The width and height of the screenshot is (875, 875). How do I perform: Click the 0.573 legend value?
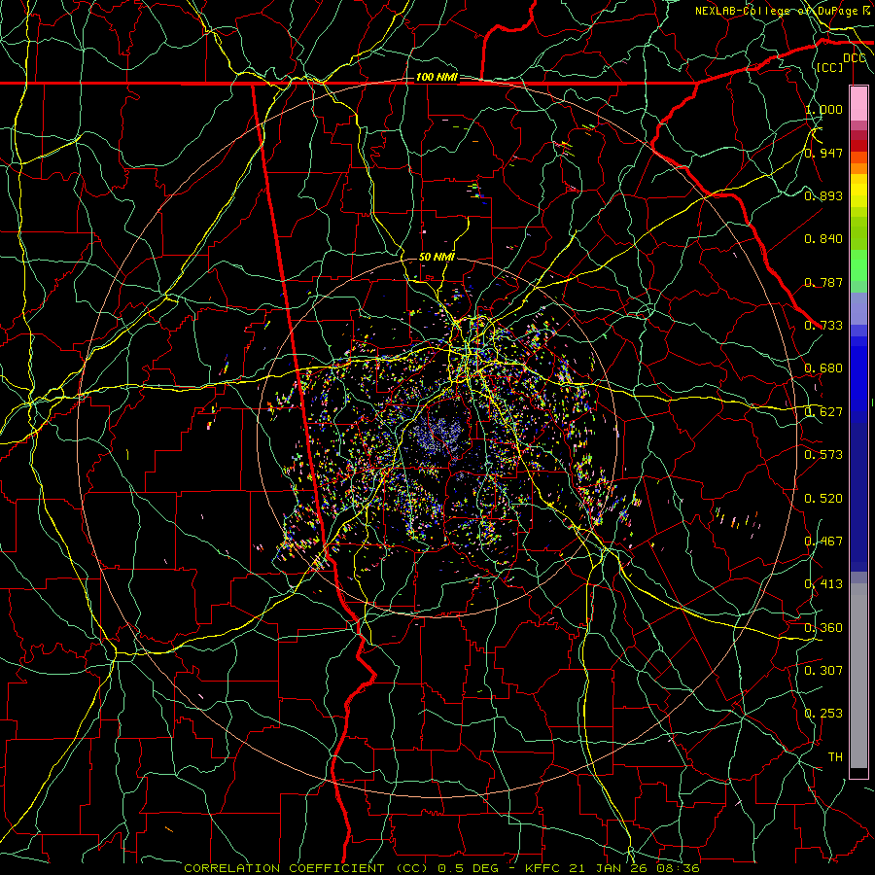point(823,455)
